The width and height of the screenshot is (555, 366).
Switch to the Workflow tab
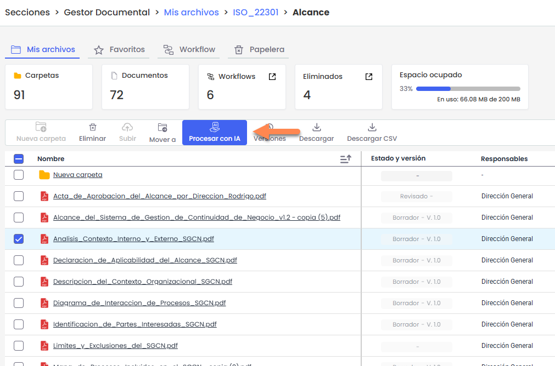pyautogui.click(x=189, y=49)
